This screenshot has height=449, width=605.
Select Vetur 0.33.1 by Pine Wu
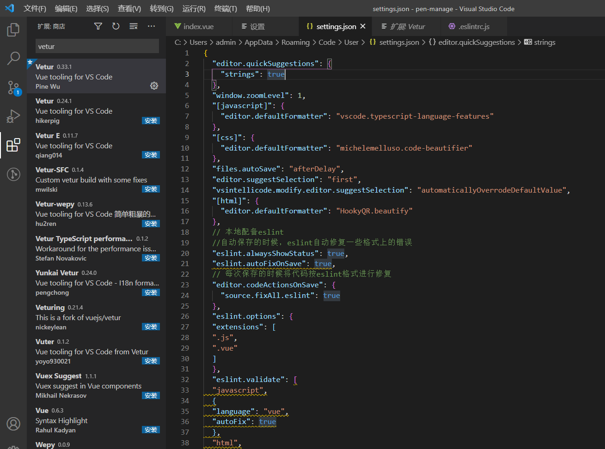pos(96,76)
